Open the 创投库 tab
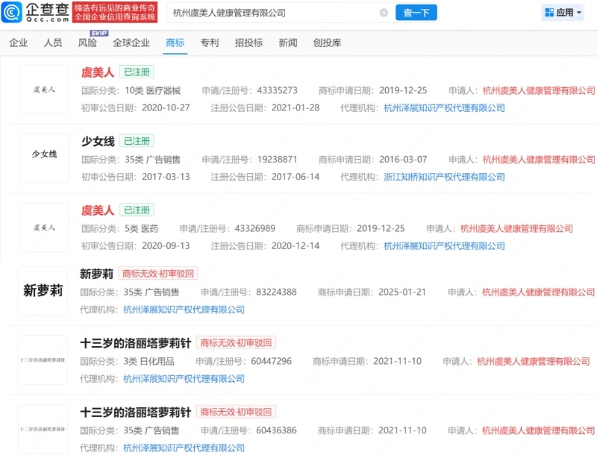Screen dimensions: 597x461 pyautogui.click(x=328, y=43)
